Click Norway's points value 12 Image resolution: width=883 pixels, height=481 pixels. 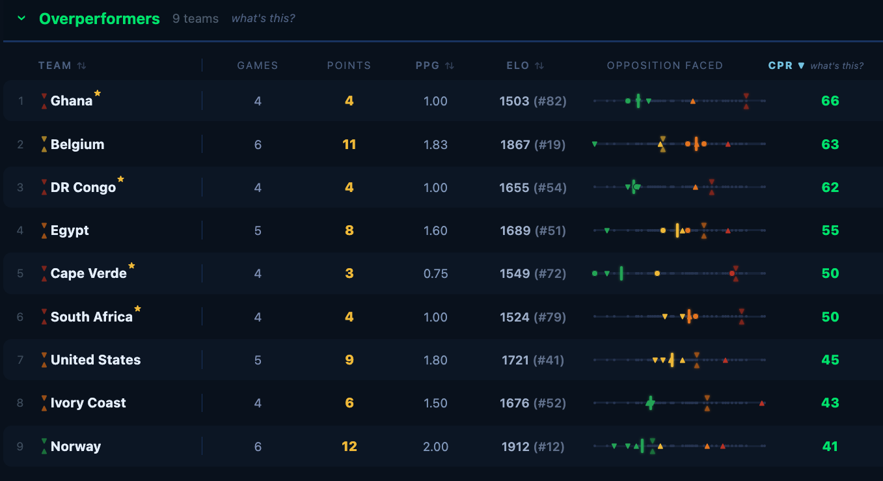(x=349, y=447)
